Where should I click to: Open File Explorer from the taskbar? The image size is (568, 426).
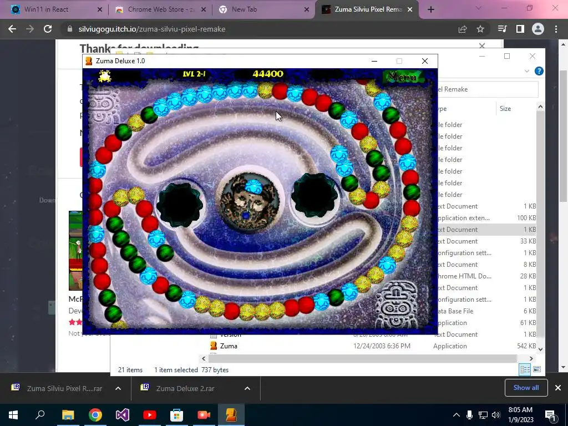click(x=68, y=415)
